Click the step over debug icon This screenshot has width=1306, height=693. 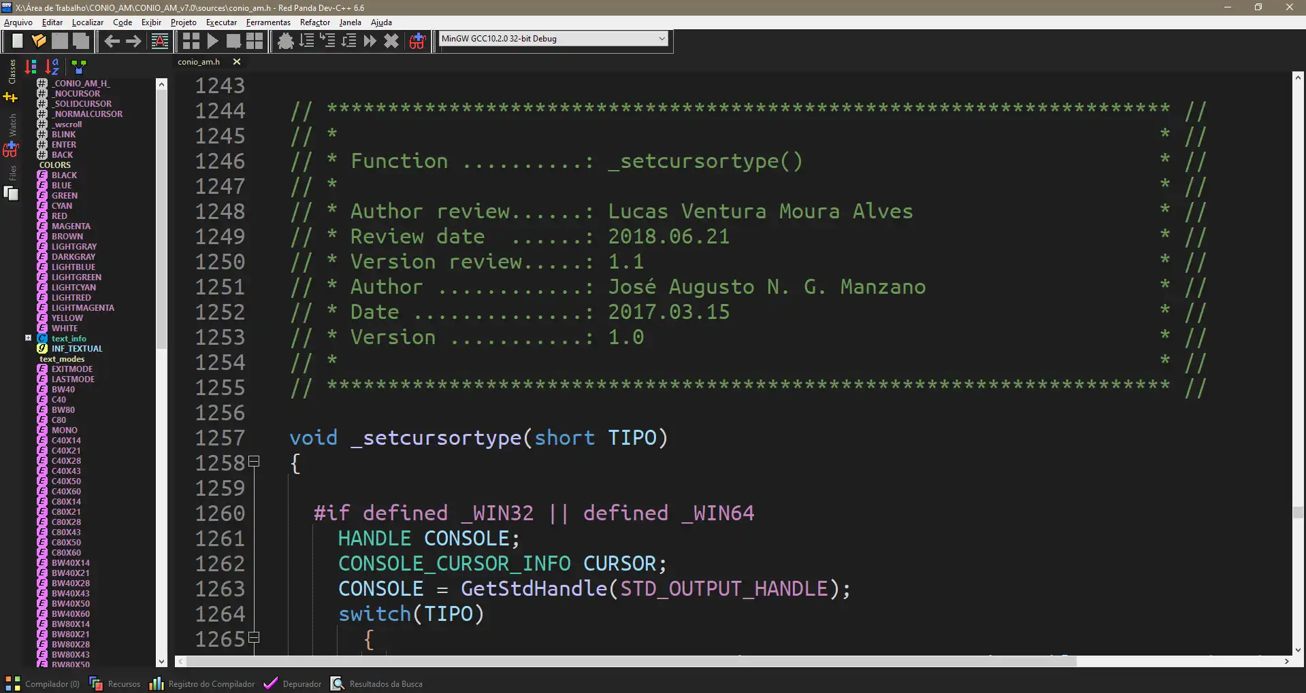[307, 41]
